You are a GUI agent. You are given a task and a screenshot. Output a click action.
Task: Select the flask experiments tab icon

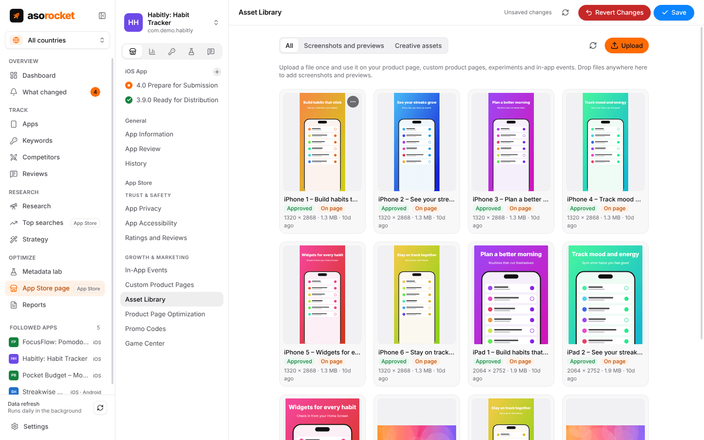point(191,51)
